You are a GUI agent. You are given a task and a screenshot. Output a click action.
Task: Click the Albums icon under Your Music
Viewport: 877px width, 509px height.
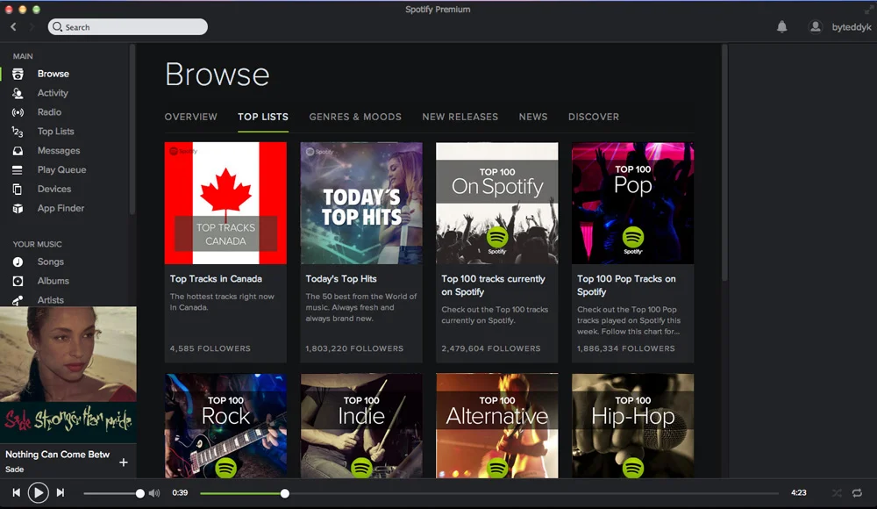[x=19, y=280]
